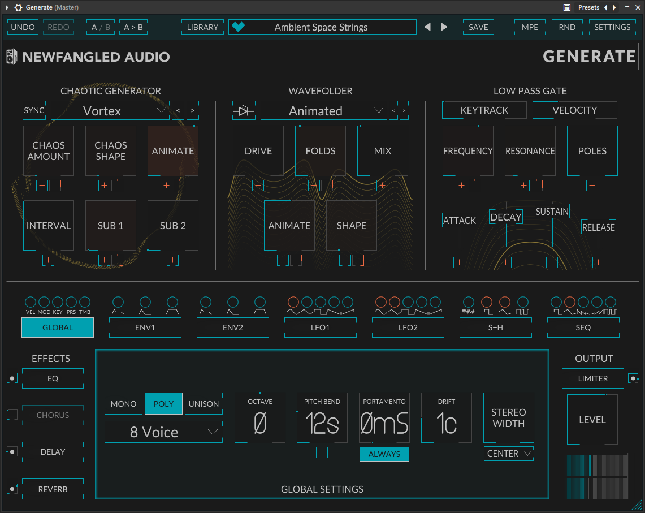Toggle SYNC in Chaotic Generator
The image size is (645, 513).
[x=34, y=110]
